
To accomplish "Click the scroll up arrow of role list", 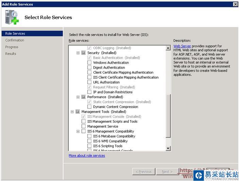I will click(168, 48).
